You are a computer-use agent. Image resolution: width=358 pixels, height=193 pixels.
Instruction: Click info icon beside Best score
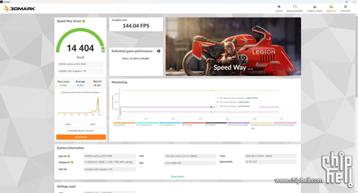click(x=100, y=81)
